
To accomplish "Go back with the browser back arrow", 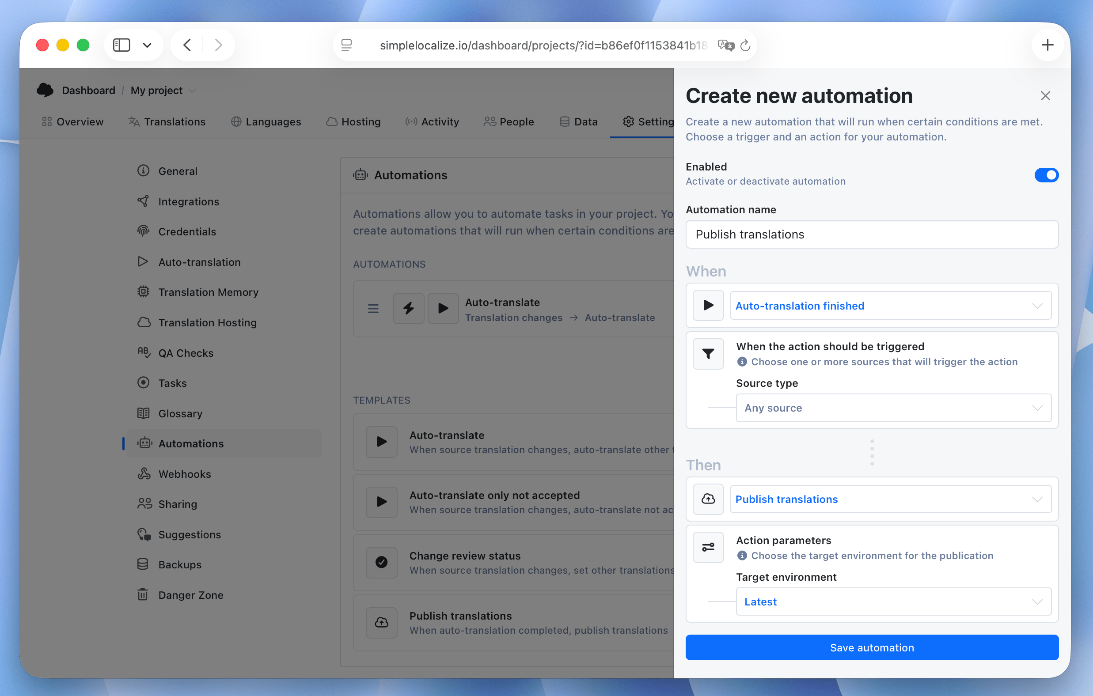I will coord(187,45).
